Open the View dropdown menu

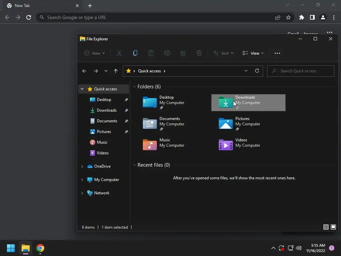click(x=253, y=53)
